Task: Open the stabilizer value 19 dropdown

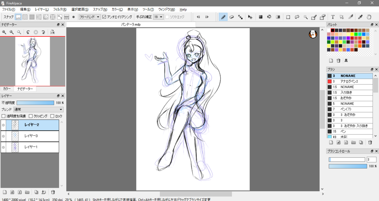Action: [x=158, y=17]
